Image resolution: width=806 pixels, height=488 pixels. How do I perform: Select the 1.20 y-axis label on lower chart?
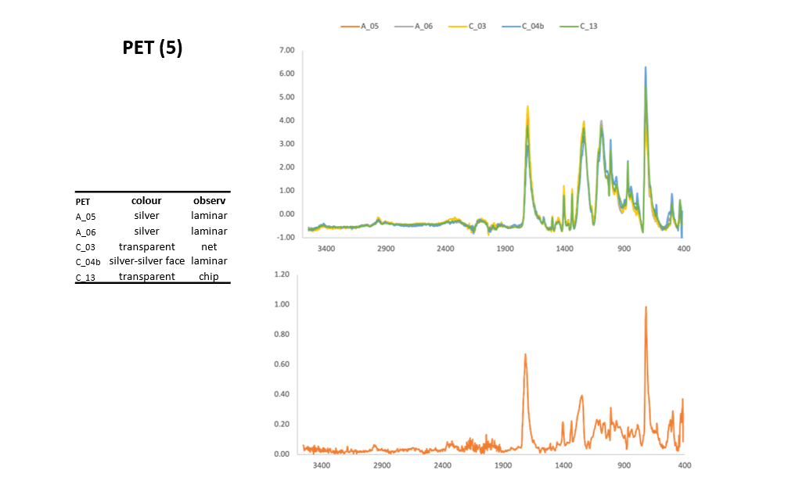pyautogui.click(x=282, y=275)
